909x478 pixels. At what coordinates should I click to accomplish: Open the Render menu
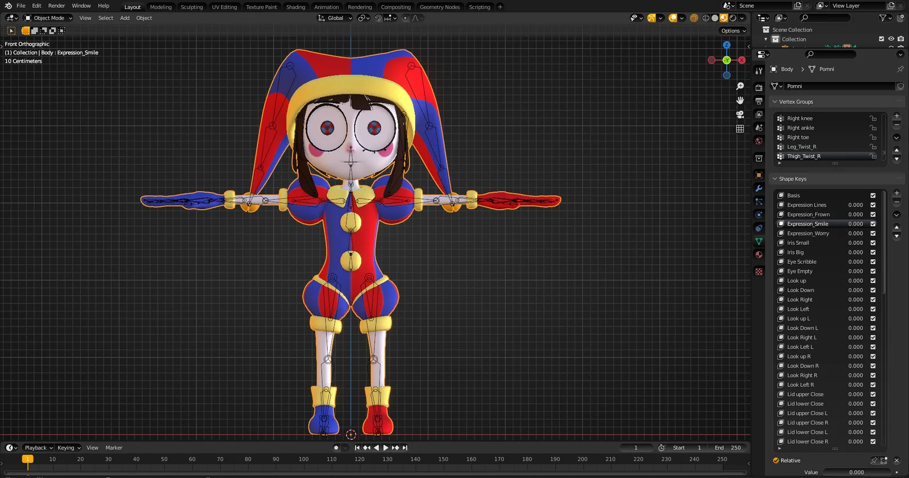tap(56, 6)
